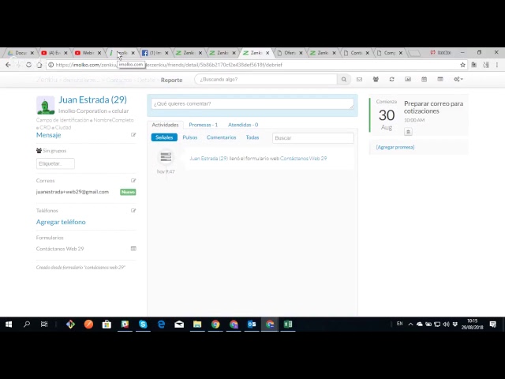Focus the ¿Buscando algo? search box
This screenshot has width=505, height=379.
click(266, 79)
